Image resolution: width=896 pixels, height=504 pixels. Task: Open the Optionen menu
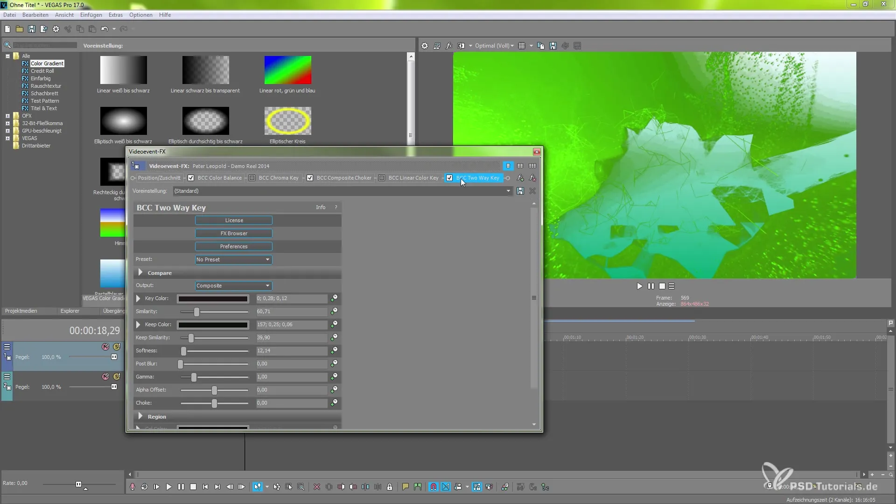(x=141, y=15)
